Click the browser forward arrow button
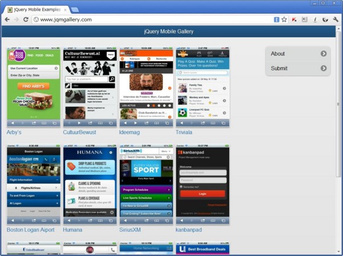 [17, 19]
